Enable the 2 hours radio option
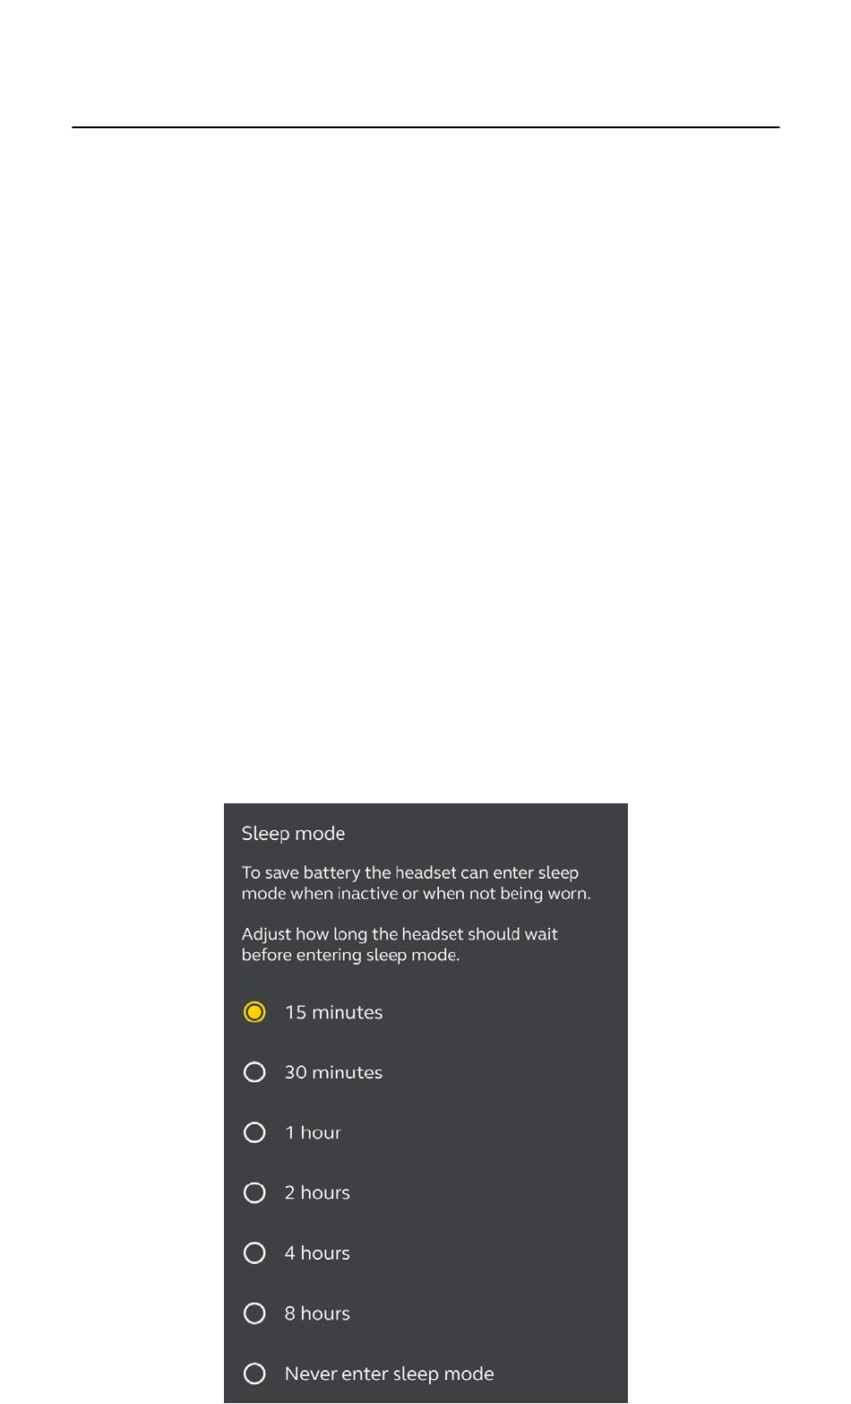Screen dimensions: 851x1404 (x=254, y=1192)
